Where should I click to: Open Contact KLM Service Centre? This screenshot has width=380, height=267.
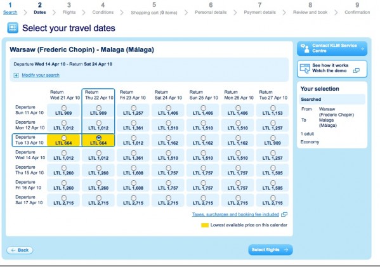pyautogui.click(x=332, y=48)
